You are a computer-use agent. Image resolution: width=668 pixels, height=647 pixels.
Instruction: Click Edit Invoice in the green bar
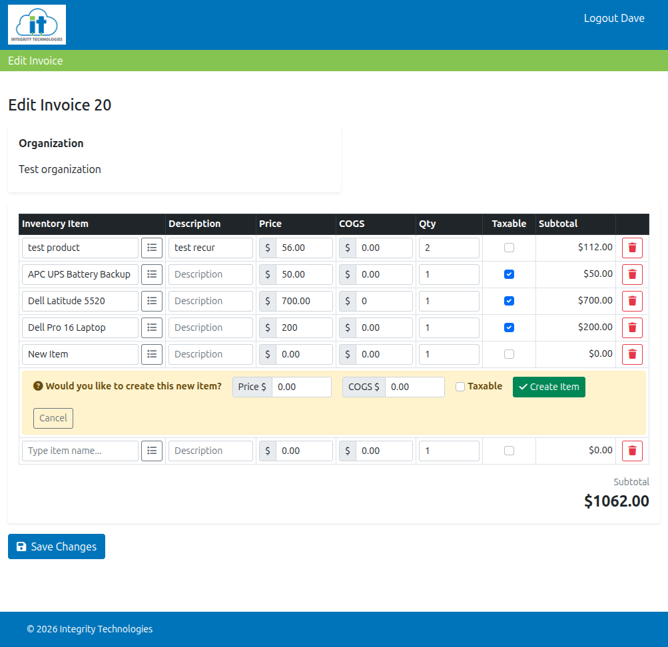tap(35, 61)
